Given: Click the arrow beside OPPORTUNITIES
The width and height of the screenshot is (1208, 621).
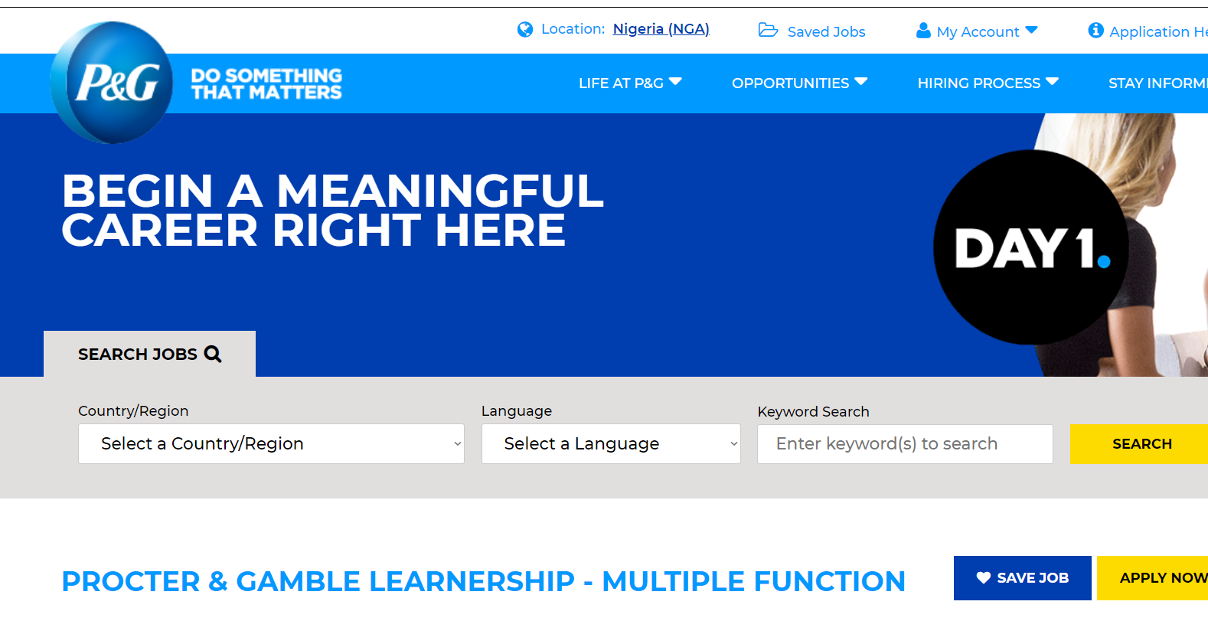Looking at the screenshot, I should (861, 81).
